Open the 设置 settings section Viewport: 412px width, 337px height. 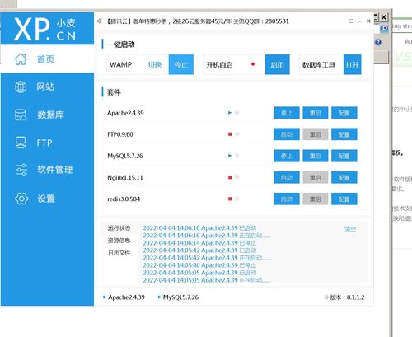click(x=46, y=199)
